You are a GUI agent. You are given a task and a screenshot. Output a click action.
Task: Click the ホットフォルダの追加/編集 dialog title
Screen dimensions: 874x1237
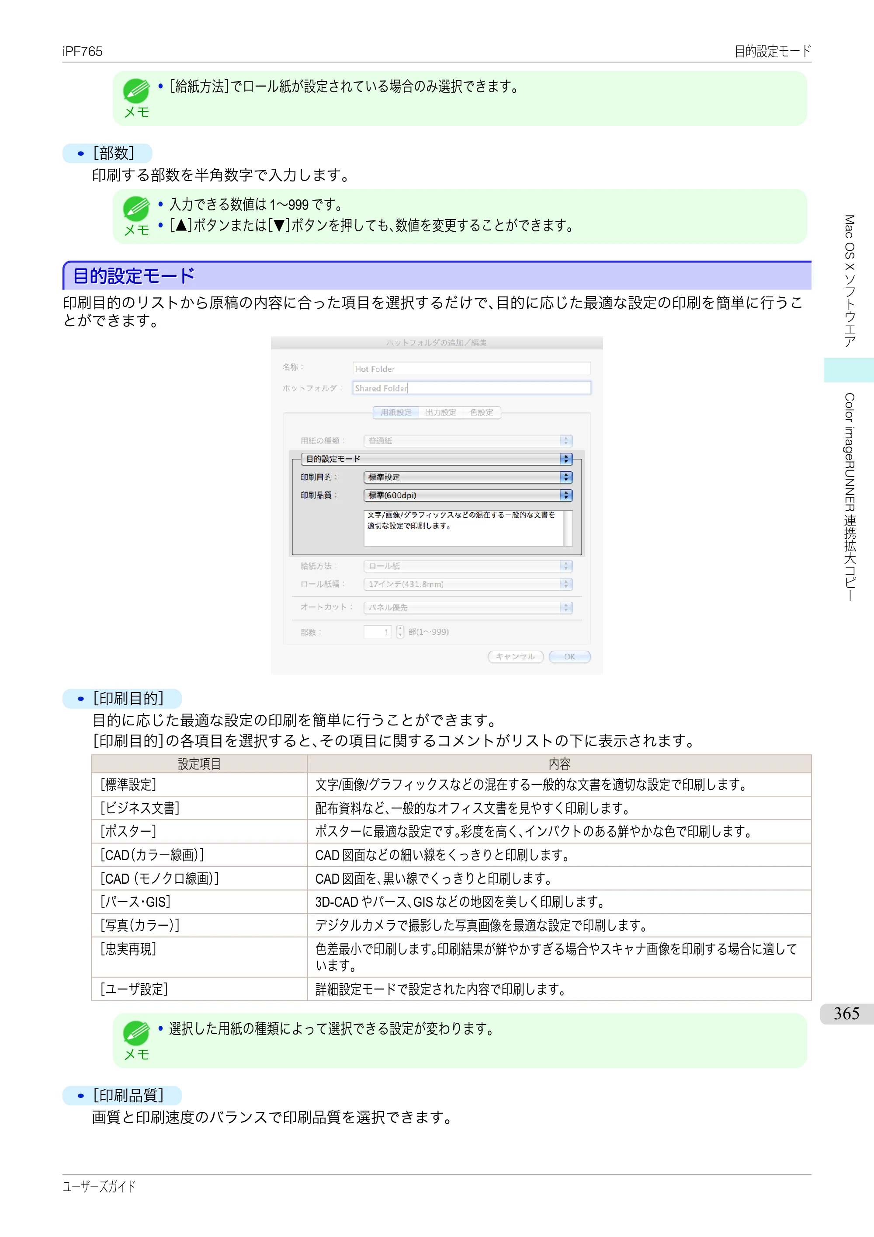tap(436, 343)
